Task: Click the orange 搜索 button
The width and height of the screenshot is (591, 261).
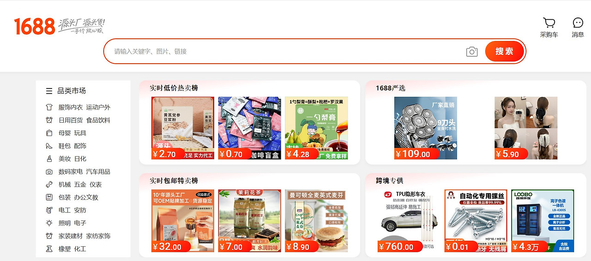Action: tap(505, 51)
